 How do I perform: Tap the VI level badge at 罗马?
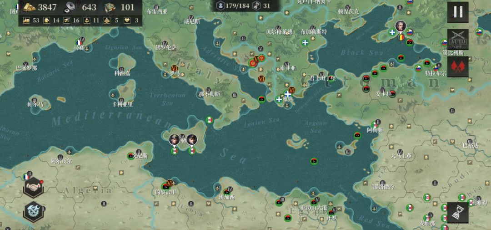(175, 68)
